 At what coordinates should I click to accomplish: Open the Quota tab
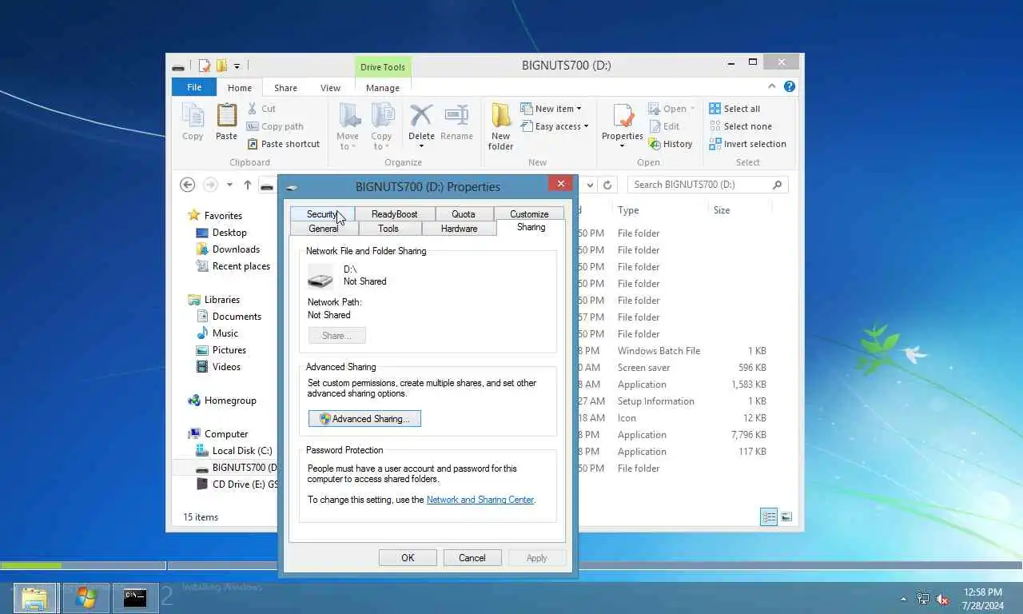coord(464,214)
